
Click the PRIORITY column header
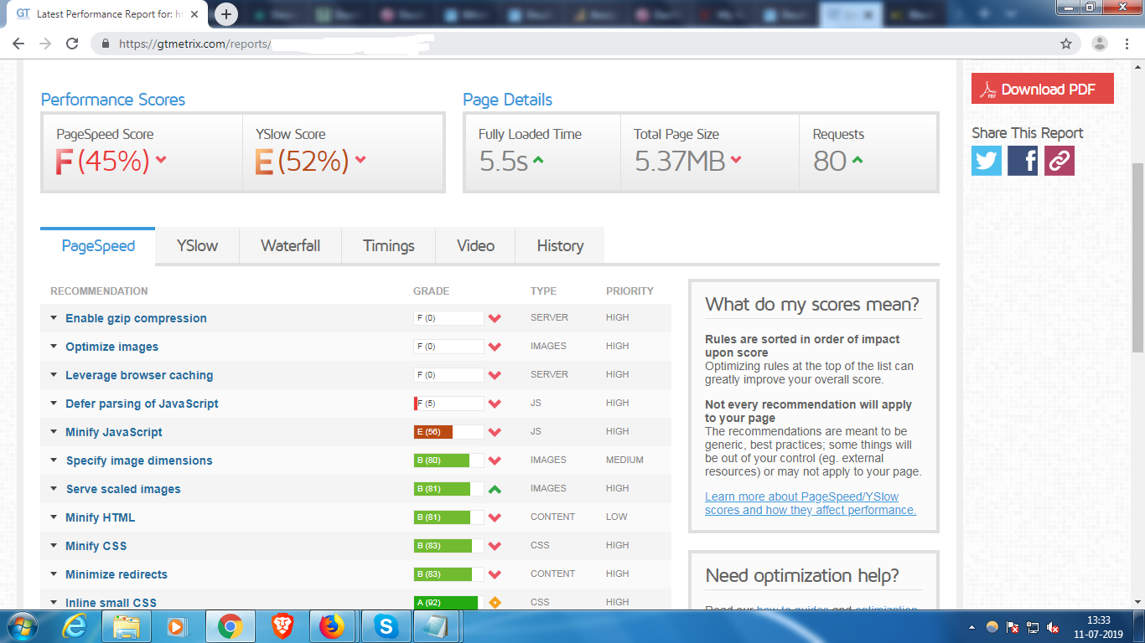point(629,291)
